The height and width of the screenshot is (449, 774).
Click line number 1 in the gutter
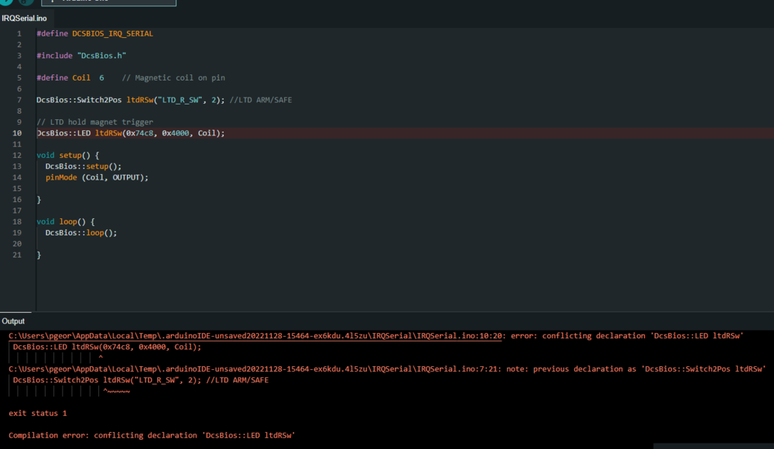pyautogui.click(x=19, y=34)
